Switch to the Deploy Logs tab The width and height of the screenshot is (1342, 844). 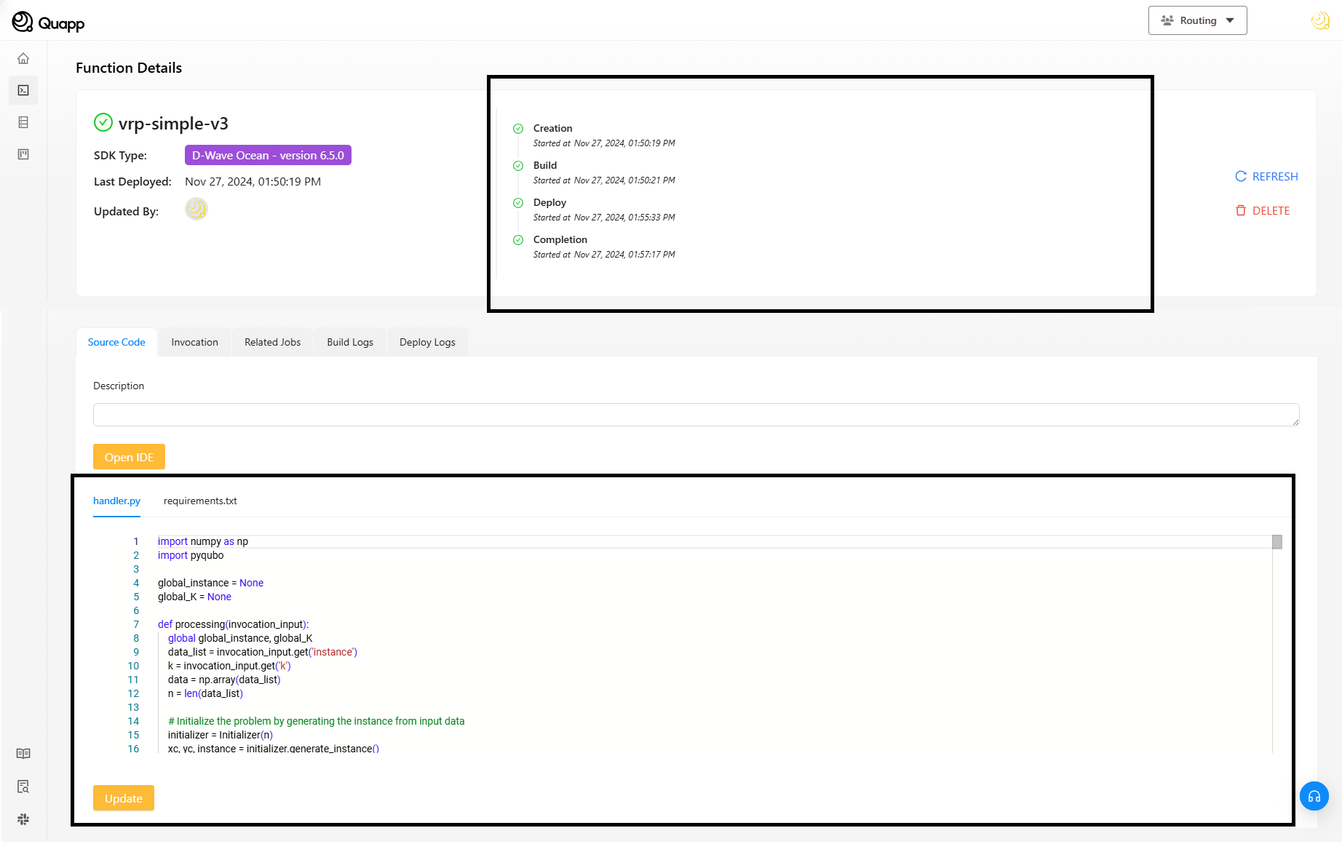pyautogui.click(x=427, y=342)
